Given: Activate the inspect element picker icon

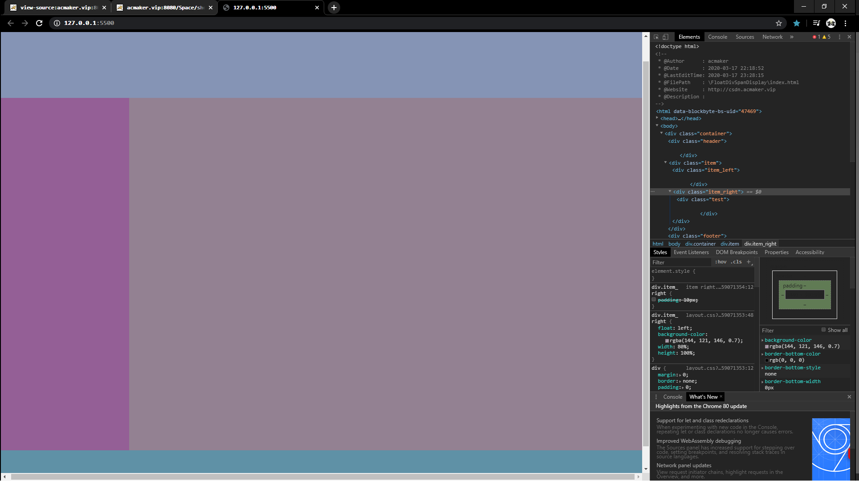Looking at the screenshot, I should click(656, 37).
